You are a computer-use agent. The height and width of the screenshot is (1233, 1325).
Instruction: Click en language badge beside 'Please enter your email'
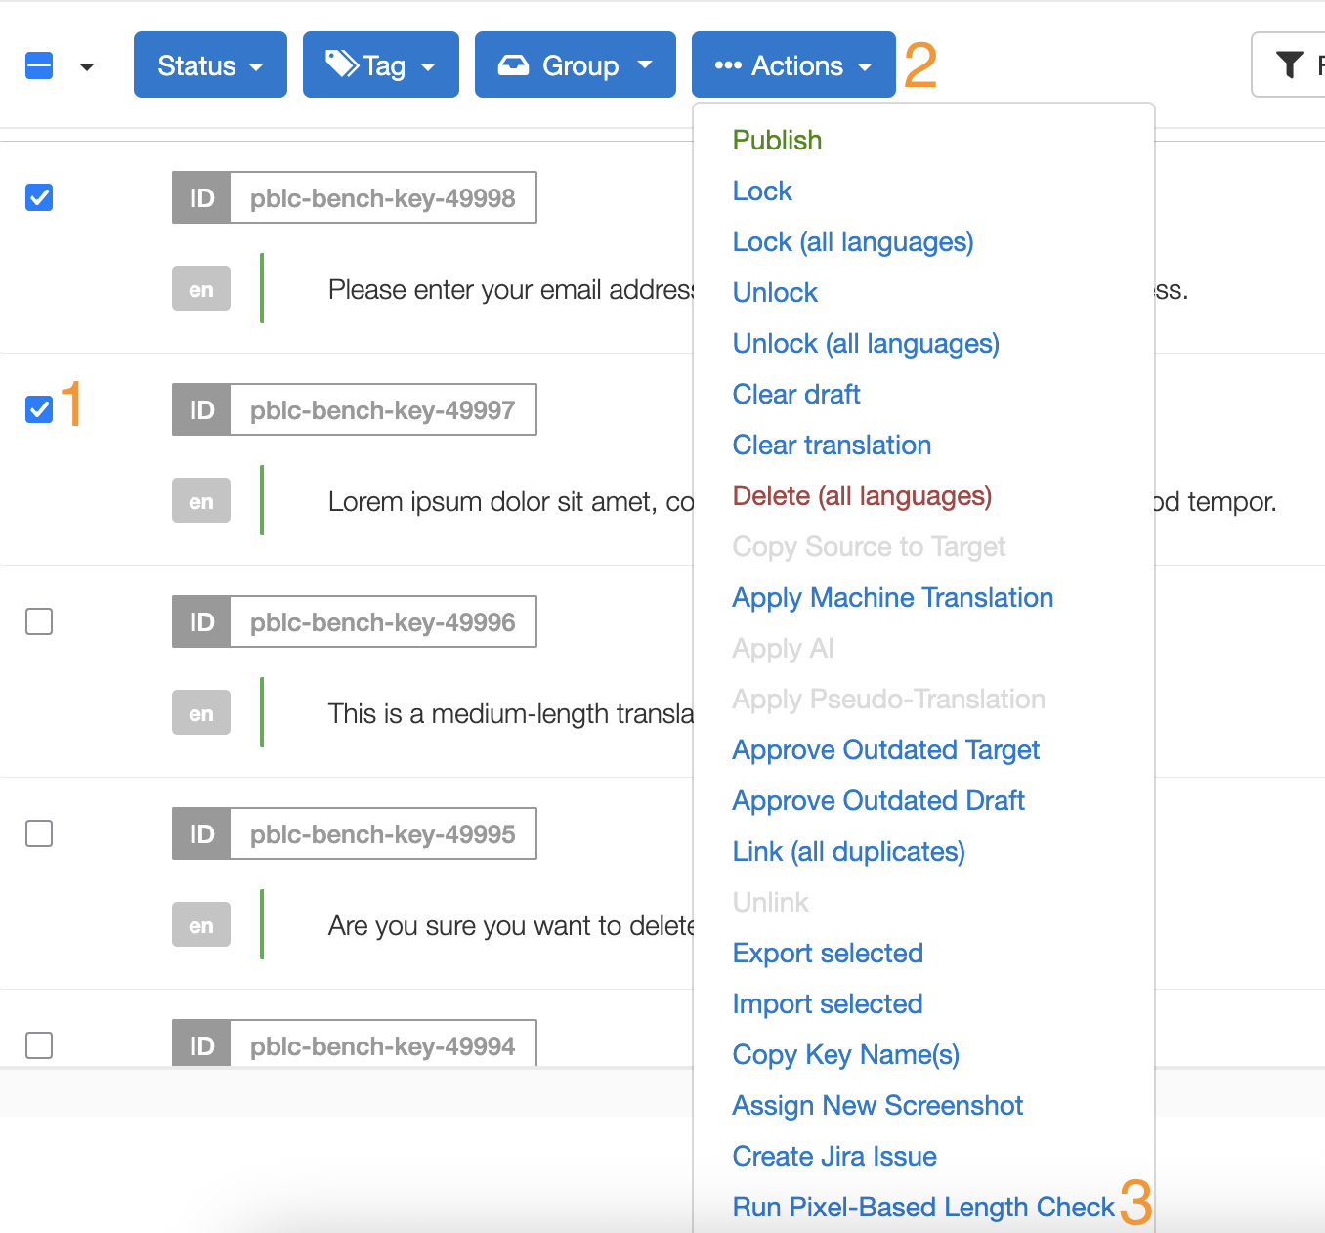(201, 288)
